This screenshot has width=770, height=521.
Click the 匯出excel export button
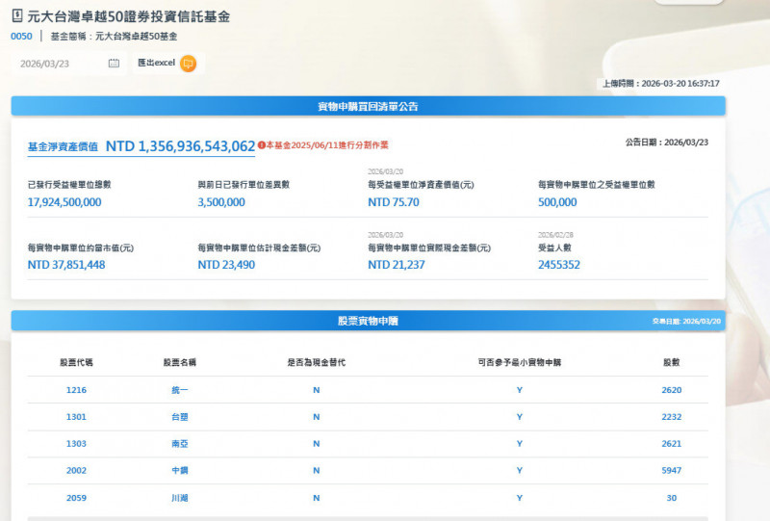[167, 64]
